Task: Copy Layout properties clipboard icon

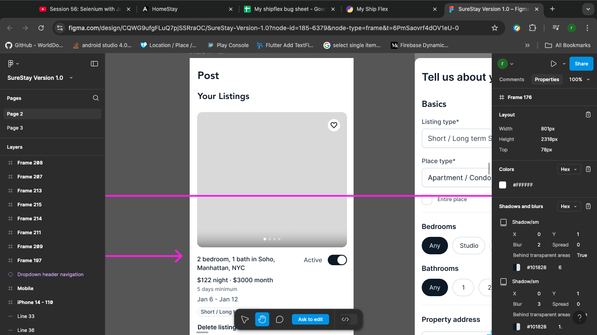Action: [x=588, y=115]
